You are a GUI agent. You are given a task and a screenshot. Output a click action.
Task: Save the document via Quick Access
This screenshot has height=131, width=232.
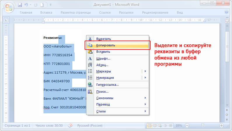[20, 5]
